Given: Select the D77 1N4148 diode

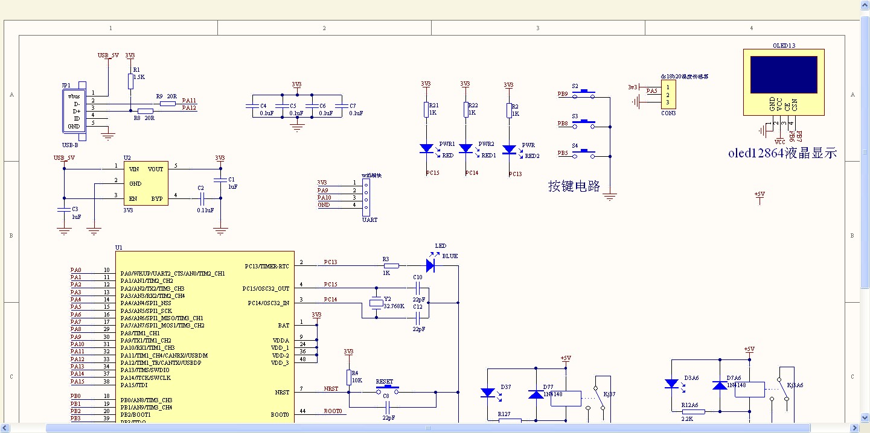Looking at the screenshot, I should (x=536, y=394).
